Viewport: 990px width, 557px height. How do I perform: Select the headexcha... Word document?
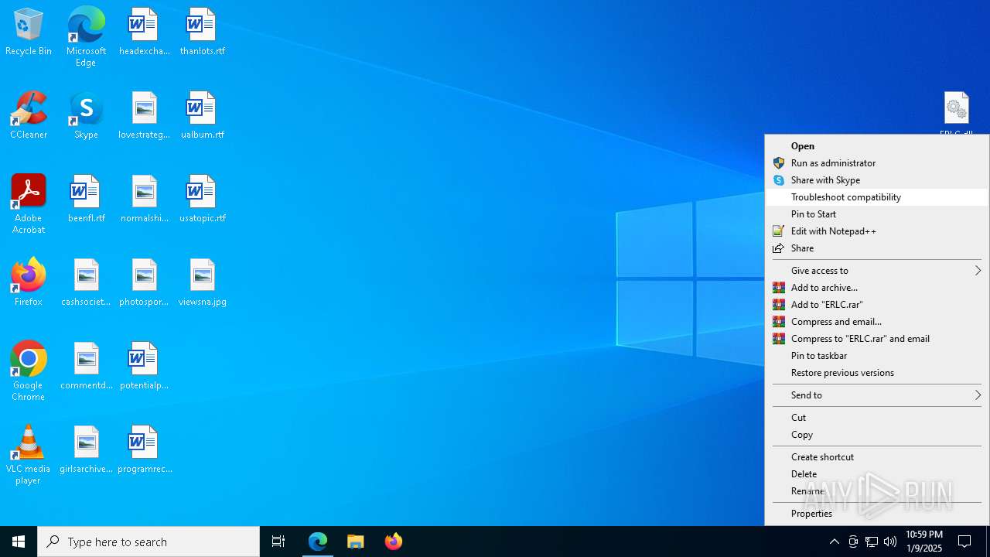(x=144, y=32)
